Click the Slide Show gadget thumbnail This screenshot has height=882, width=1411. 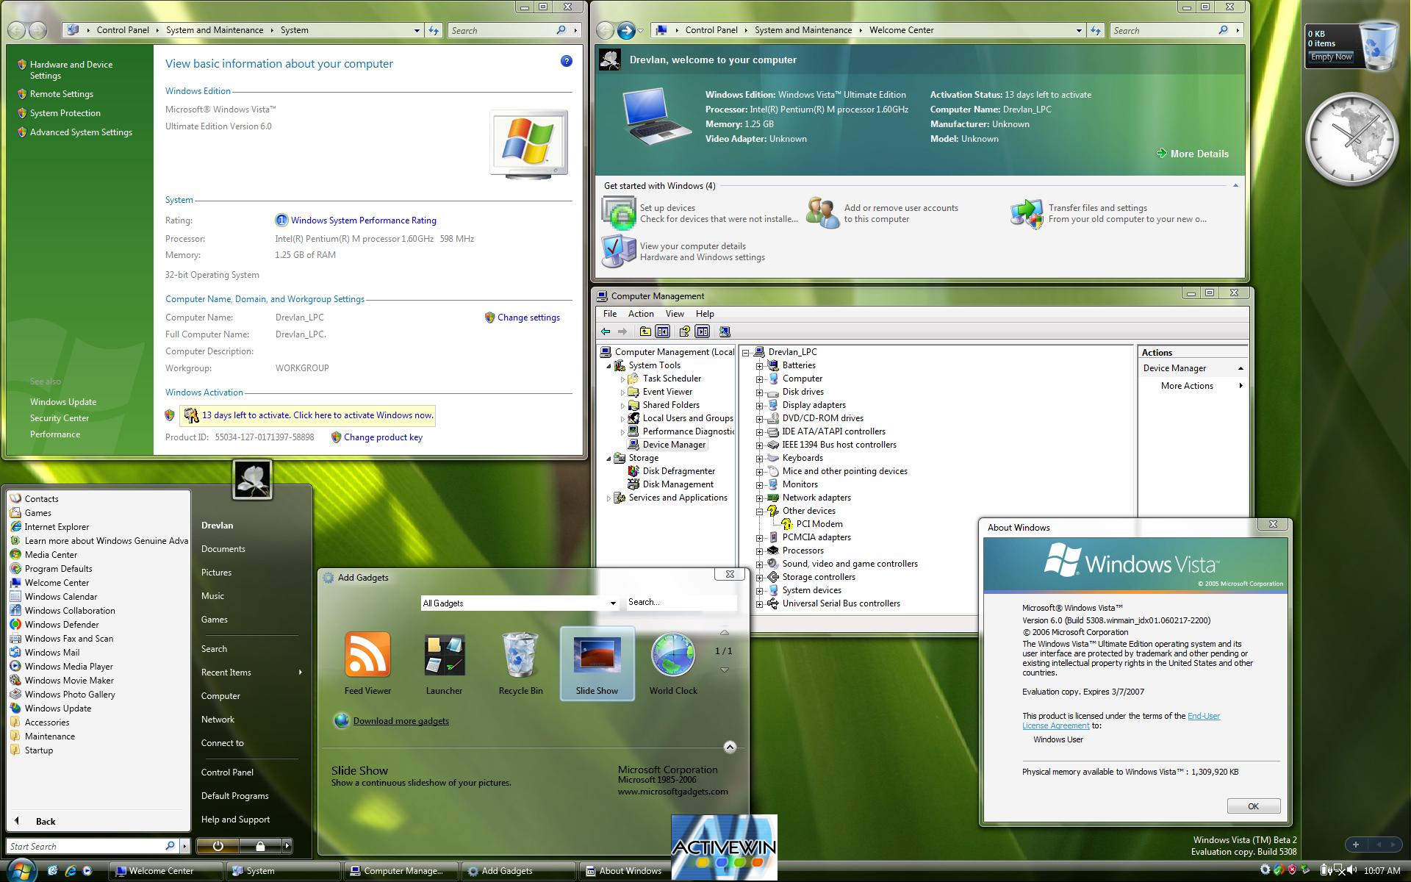[x=597, y=654]
